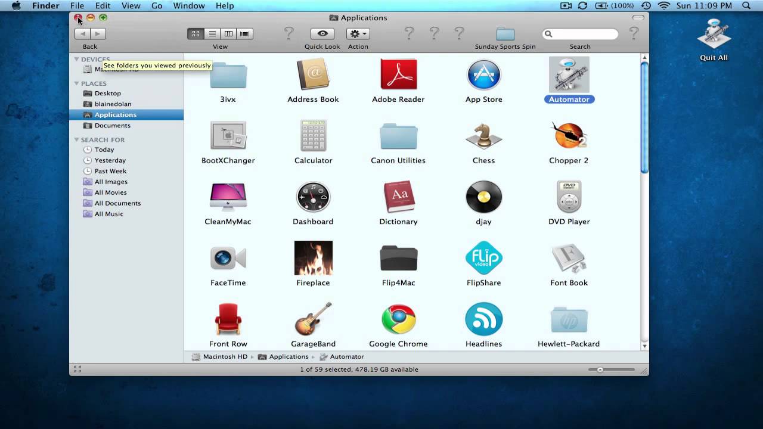Viewport: 763px width, 429px height.
Task: Click Macintosh HD in path bar
Action: pyautogui.click(x=219, y=356)
